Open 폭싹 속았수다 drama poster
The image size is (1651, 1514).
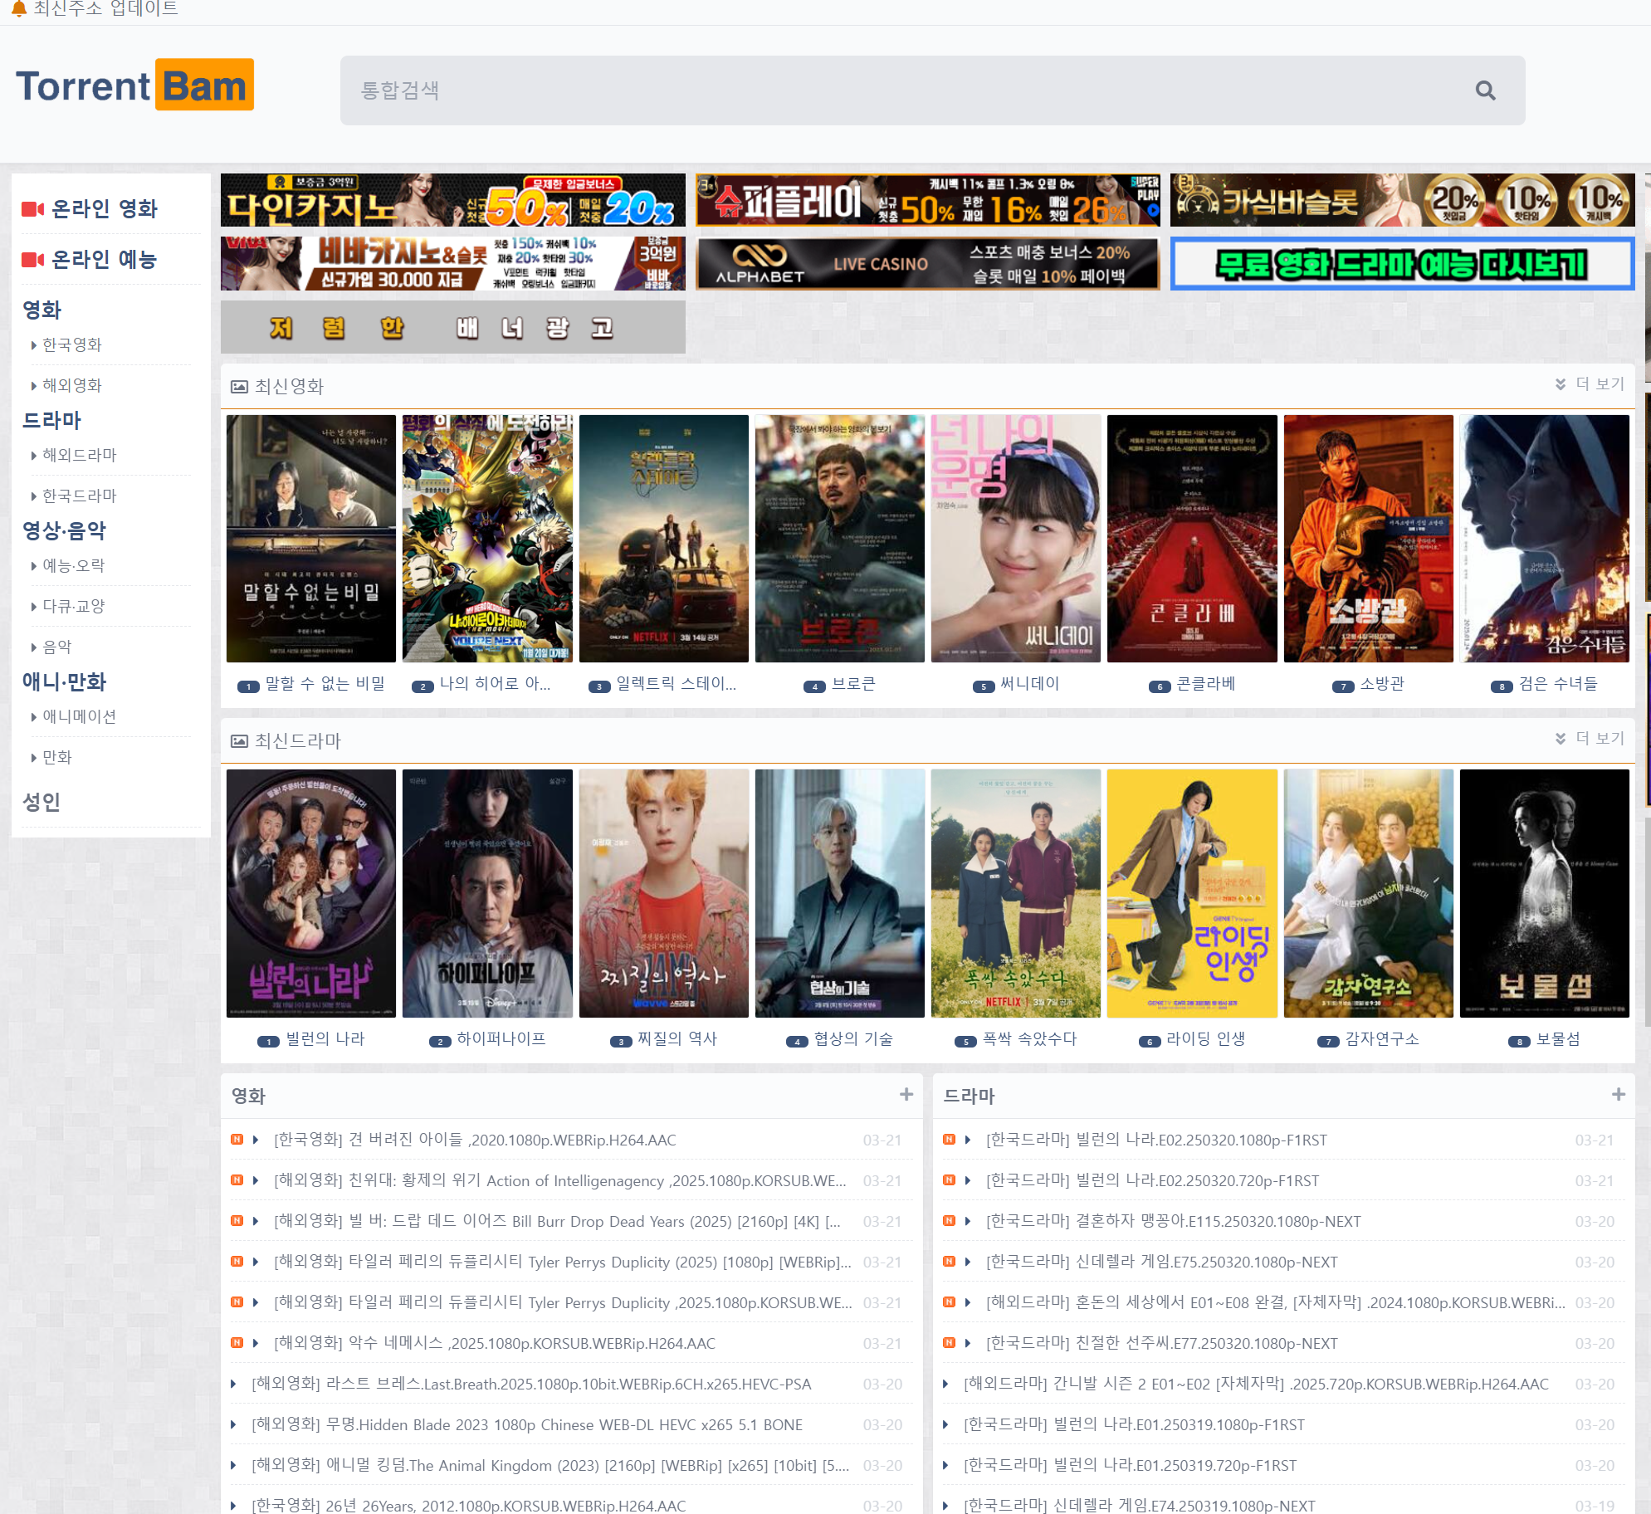tap(1016, 893)
